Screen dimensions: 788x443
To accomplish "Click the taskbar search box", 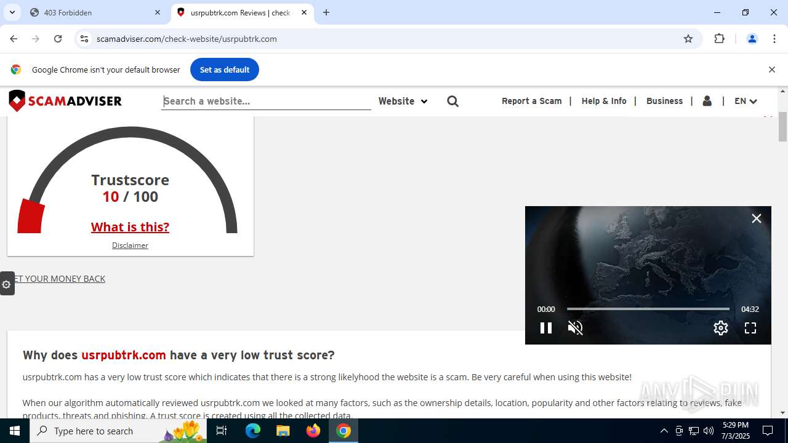I will point(118,431).
